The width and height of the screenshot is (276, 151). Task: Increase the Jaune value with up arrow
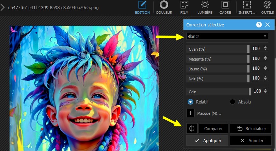click(265, 67)
